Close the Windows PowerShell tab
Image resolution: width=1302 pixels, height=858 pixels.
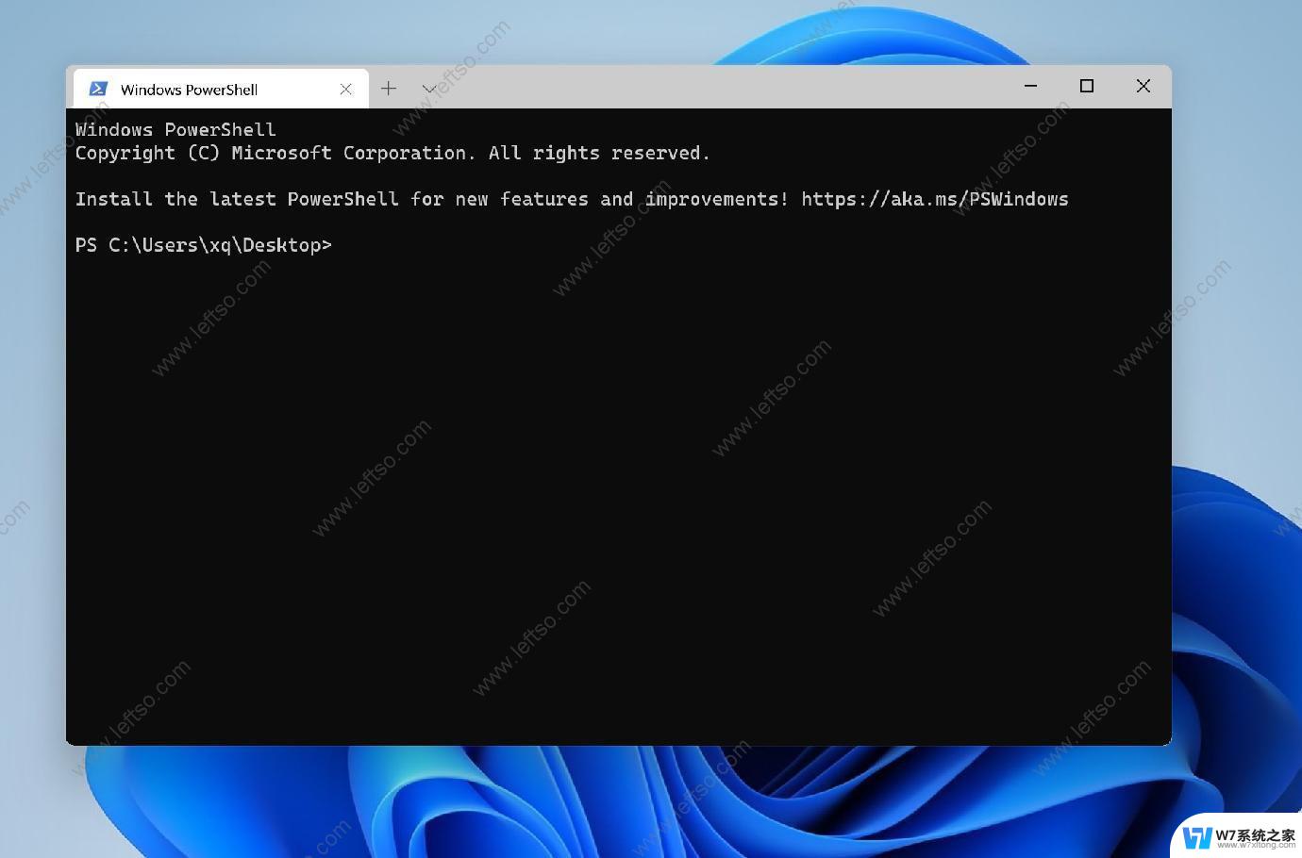click(346, 90)
